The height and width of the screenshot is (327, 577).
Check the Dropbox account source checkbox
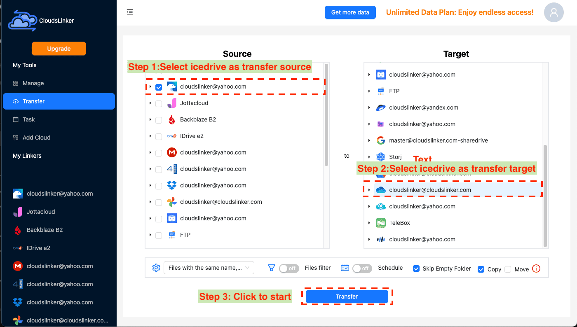pos(159,186)
